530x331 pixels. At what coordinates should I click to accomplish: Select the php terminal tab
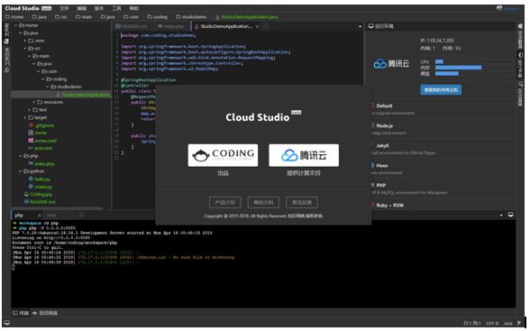(x=20, y=215)
